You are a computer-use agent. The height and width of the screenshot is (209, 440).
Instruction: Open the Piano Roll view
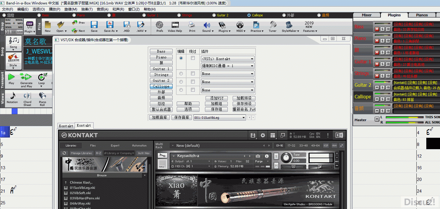point(43,99)
